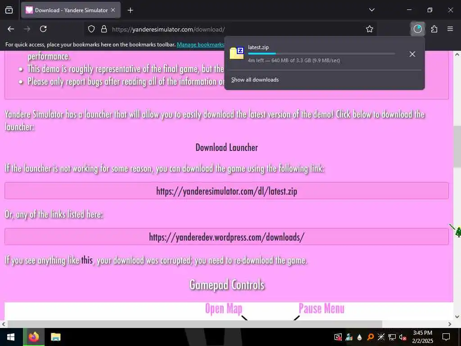Click the Open Map label
Viewport: 461px width, 346px height.
pos(223,309)
